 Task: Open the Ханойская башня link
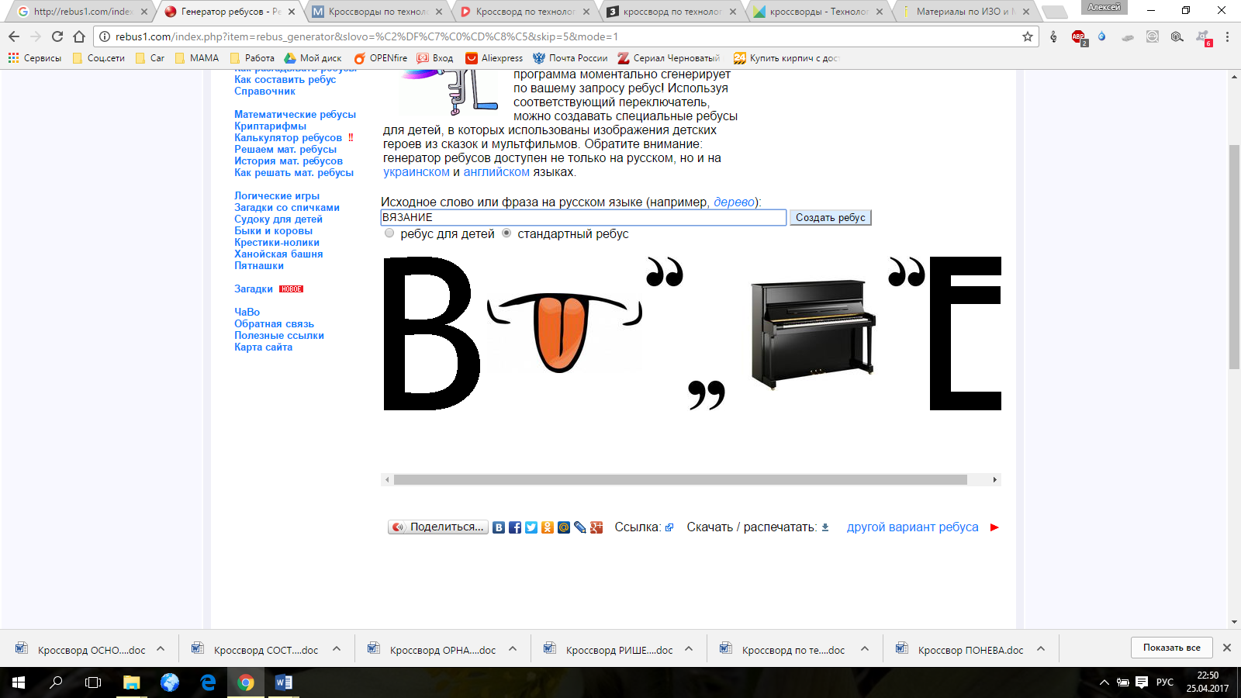click(x=278, y=254)
